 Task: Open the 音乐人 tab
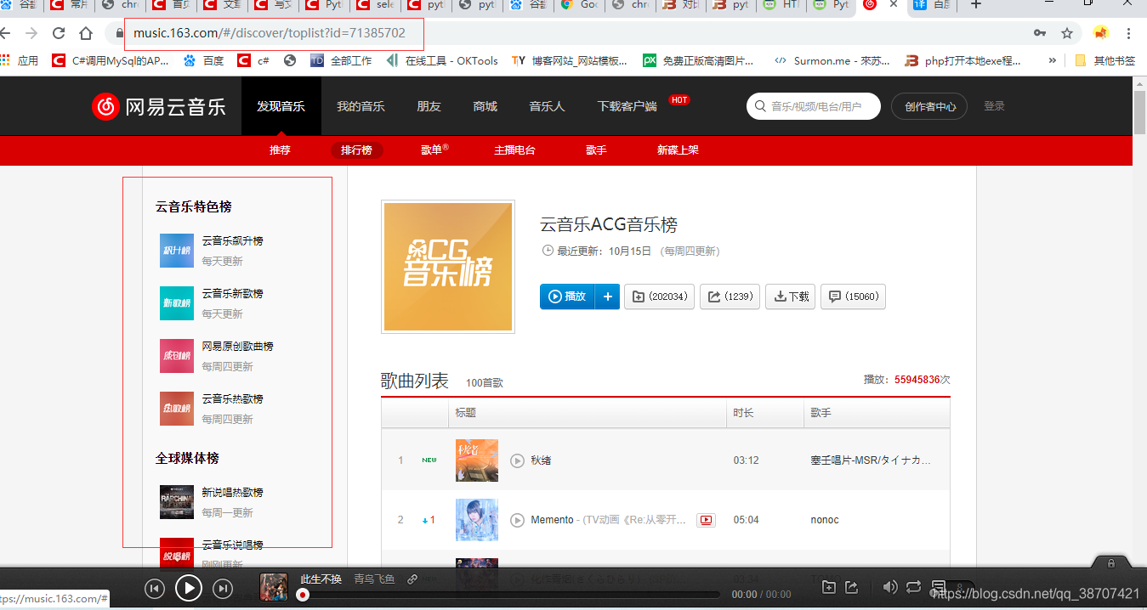(x=547, y=106)
